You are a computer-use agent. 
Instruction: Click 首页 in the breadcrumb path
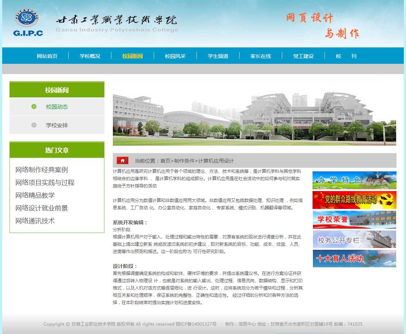165,161
